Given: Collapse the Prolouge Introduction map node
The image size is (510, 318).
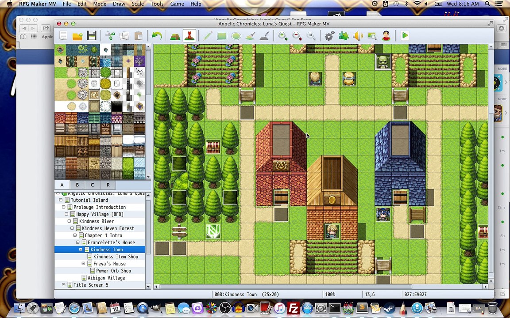Looking at the screenshot, I should (64, 207).
